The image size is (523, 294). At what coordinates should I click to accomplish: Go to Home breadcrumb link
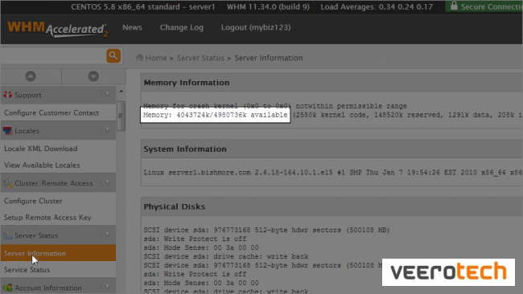point(156,58)
